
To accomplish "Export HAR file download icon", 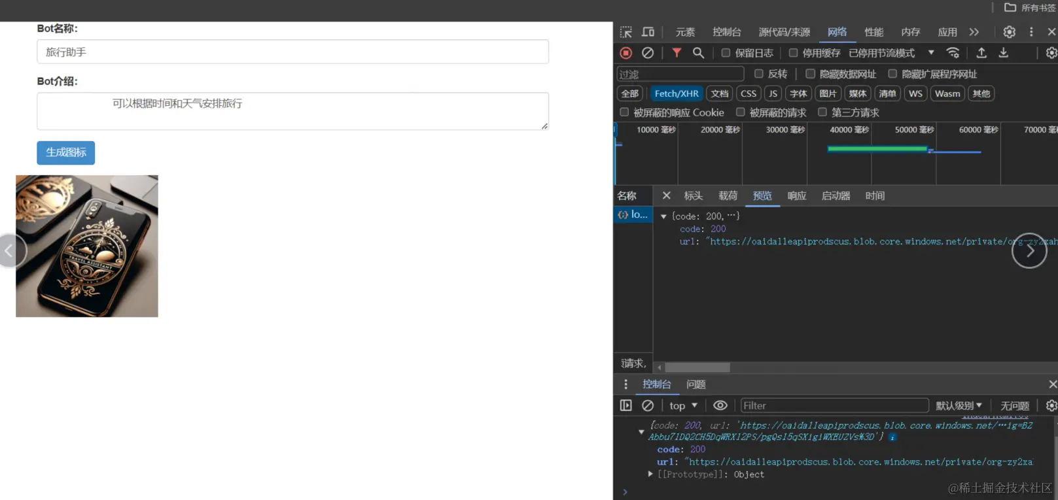I will (1003, 53).
